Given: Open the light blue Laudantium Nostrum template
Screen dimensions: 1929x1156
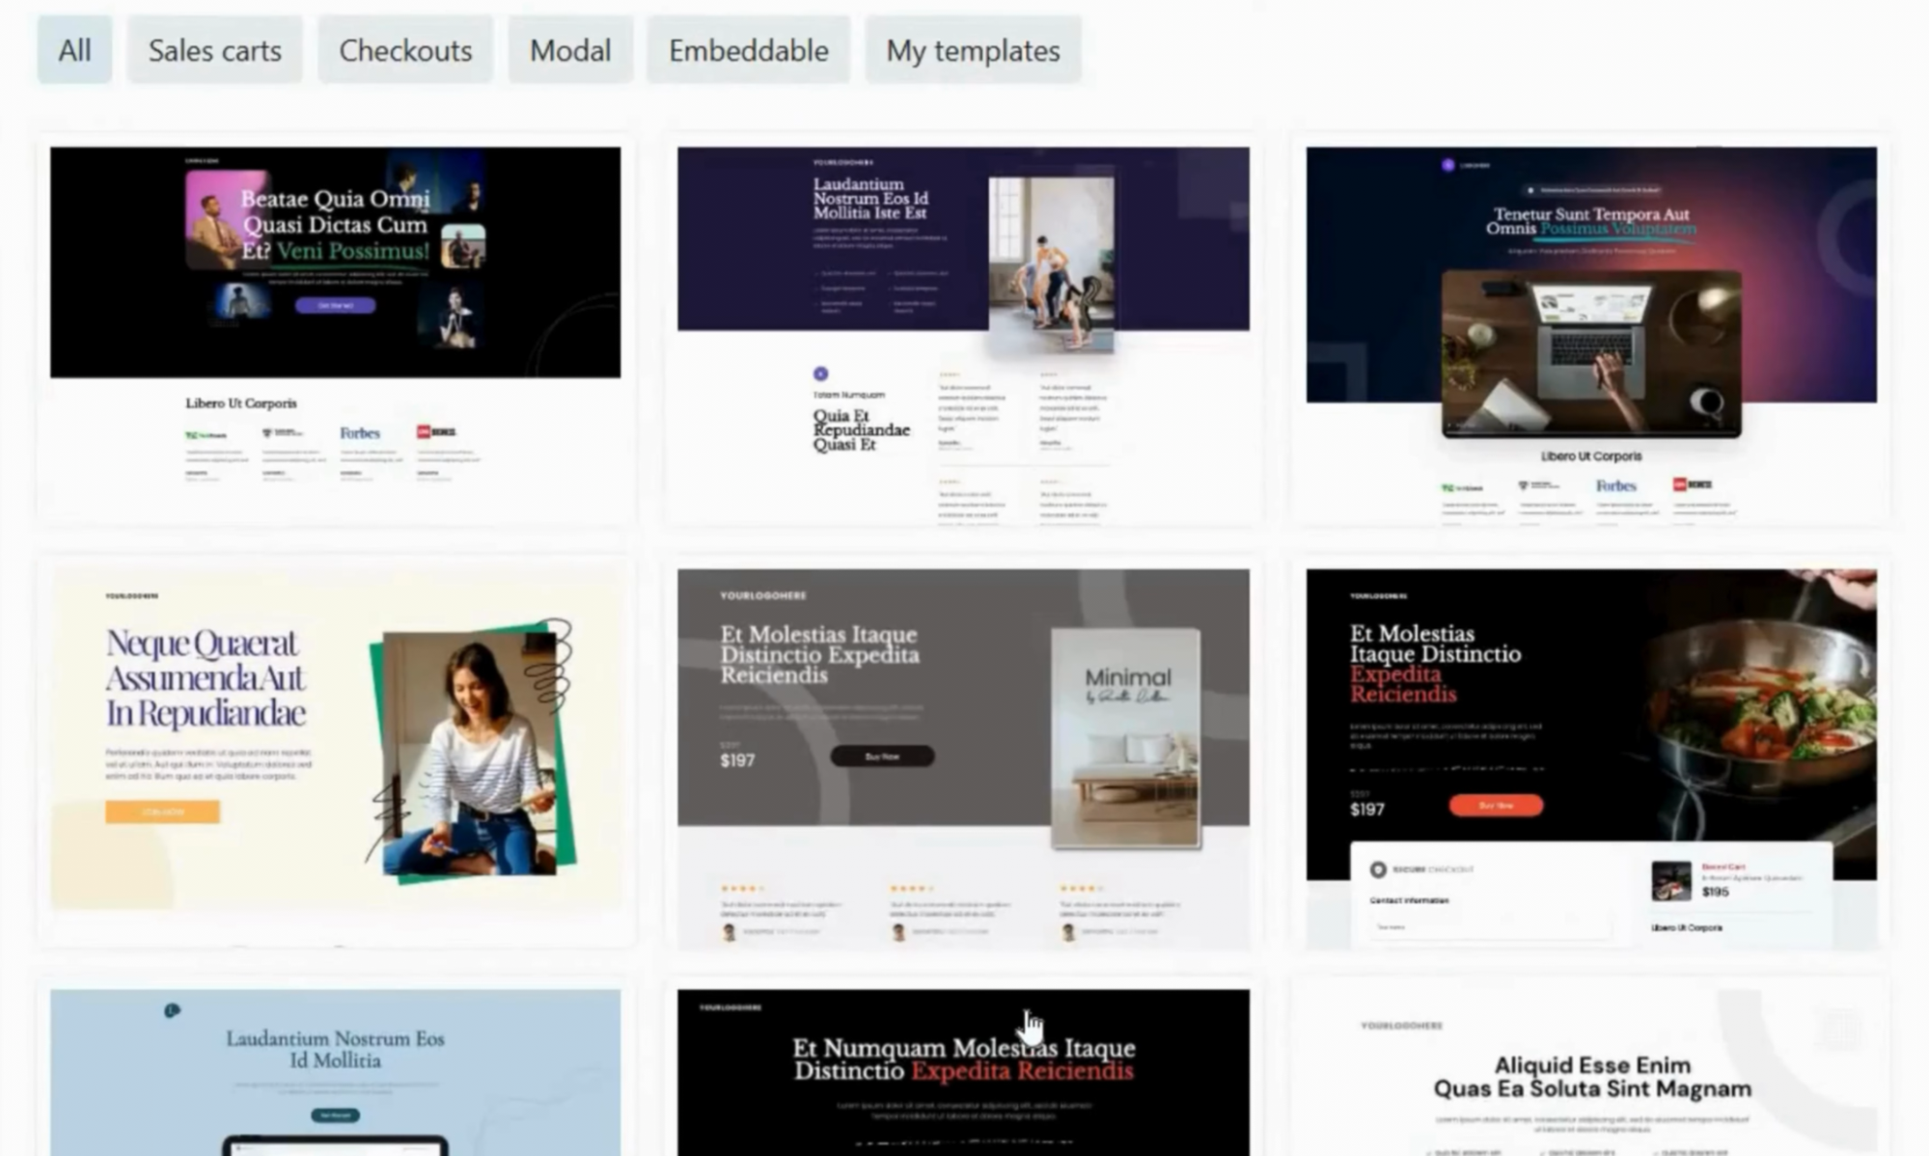Looking at the screenshot, I should pyautogui.click(x=335, y=1071).
